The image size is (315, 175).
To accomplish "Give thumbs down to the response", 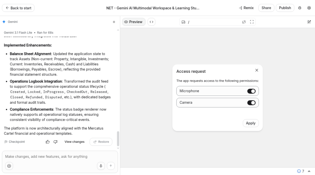I will [x=55, y=142].
